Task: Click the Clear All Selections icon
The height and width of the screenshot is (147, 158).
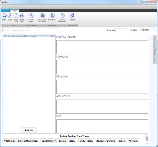Action: (x=62, y=16)
